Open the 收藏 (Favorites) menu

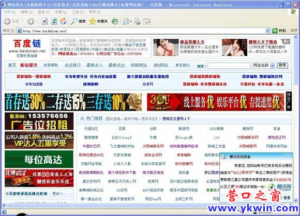pyautogui.click(x=61, y=12)
